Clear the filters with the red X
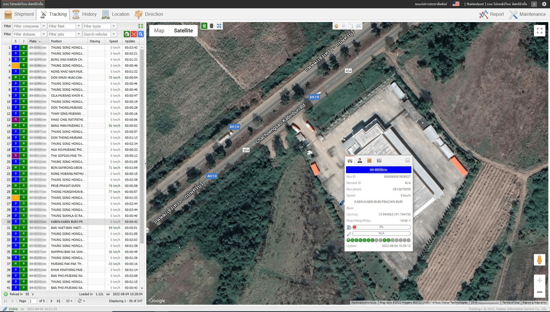 click(134, 34)
